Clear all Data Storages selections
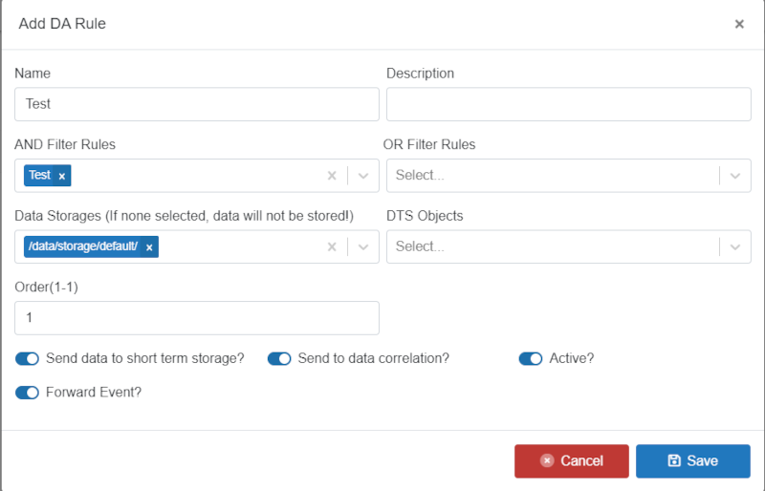765x491 pixels. coord(332,246)
